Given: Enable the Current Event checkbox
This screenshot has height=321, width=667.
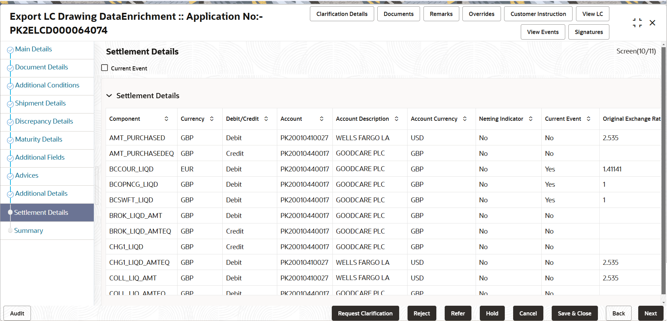Looking at the screenshot, I should tap(104, 67).
